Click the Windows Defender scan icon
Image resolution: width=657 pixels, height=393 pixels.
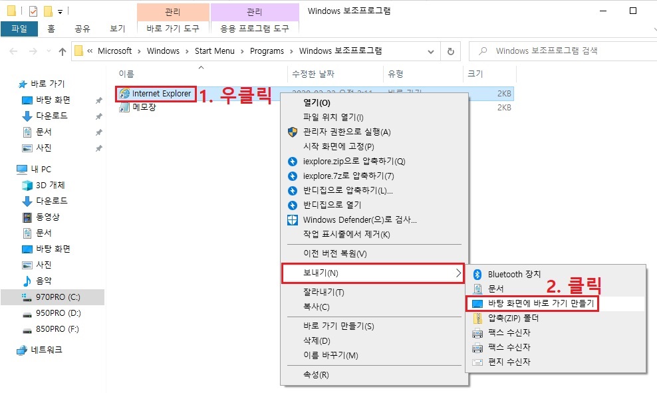coord(293,220)
